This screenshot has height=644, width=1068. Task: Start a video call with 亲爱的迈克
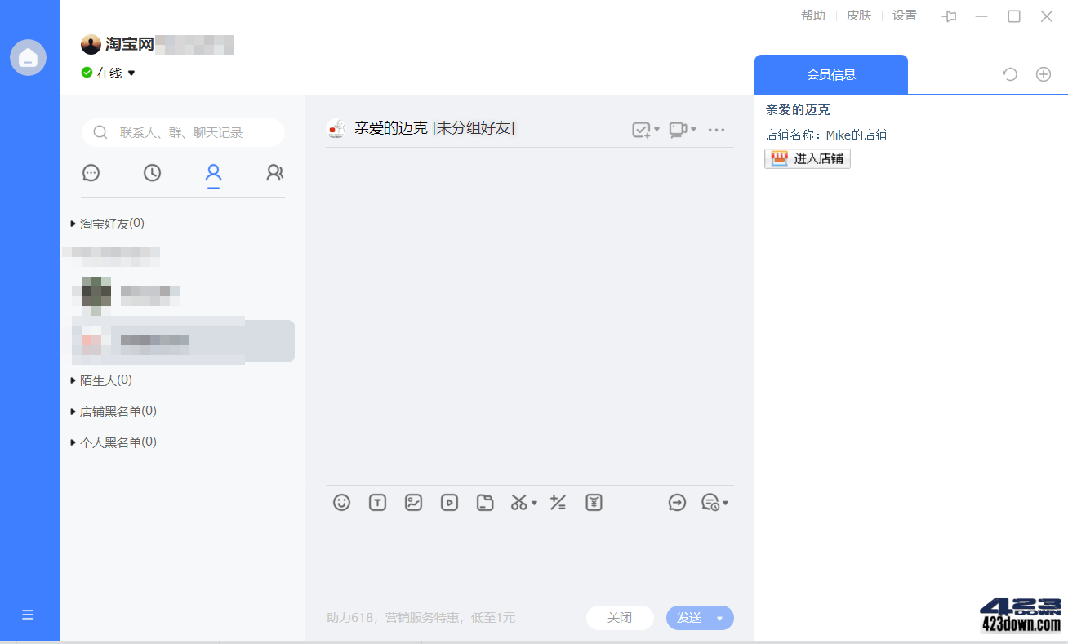679,129
